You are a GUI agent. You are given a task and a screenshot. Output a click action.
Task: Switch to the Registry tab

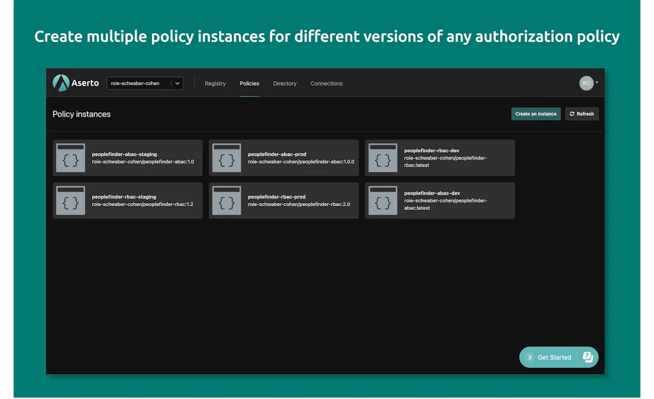[215, 84]
